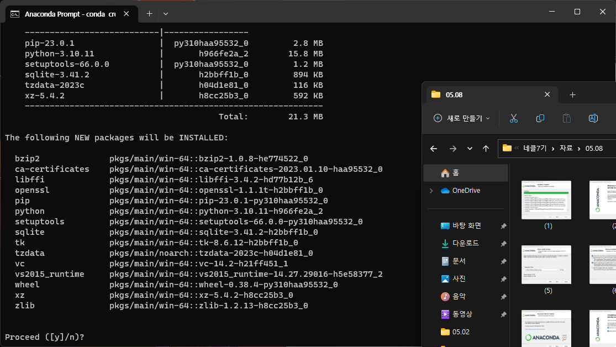
Task: Go back in File Explorer
Action: point(434,149)
